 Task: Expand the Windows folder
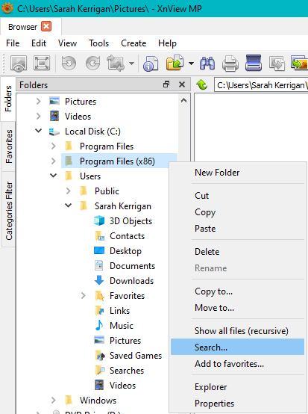pos(54,401)
